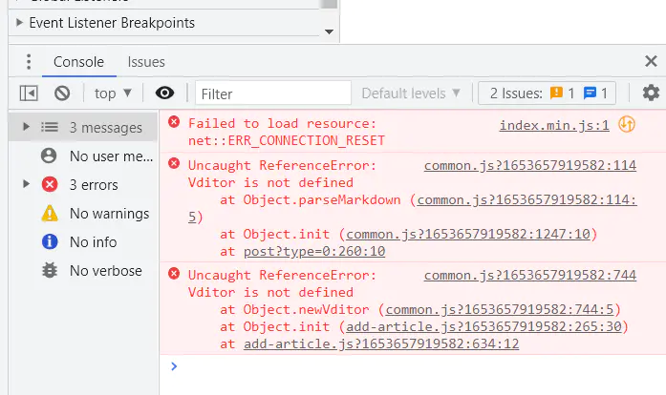The height and width of the screenshot is (395, 666).
Task: Click the orange reload icon beside index.min.js:1
Action: 627,124
